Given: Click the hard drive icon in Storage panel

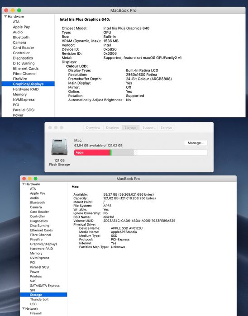Looking at the screenshot, I should tap(59, 147).
